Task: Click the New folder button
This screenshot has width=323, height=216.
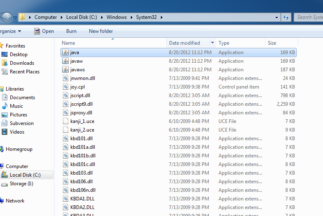Action: (101, 31)
